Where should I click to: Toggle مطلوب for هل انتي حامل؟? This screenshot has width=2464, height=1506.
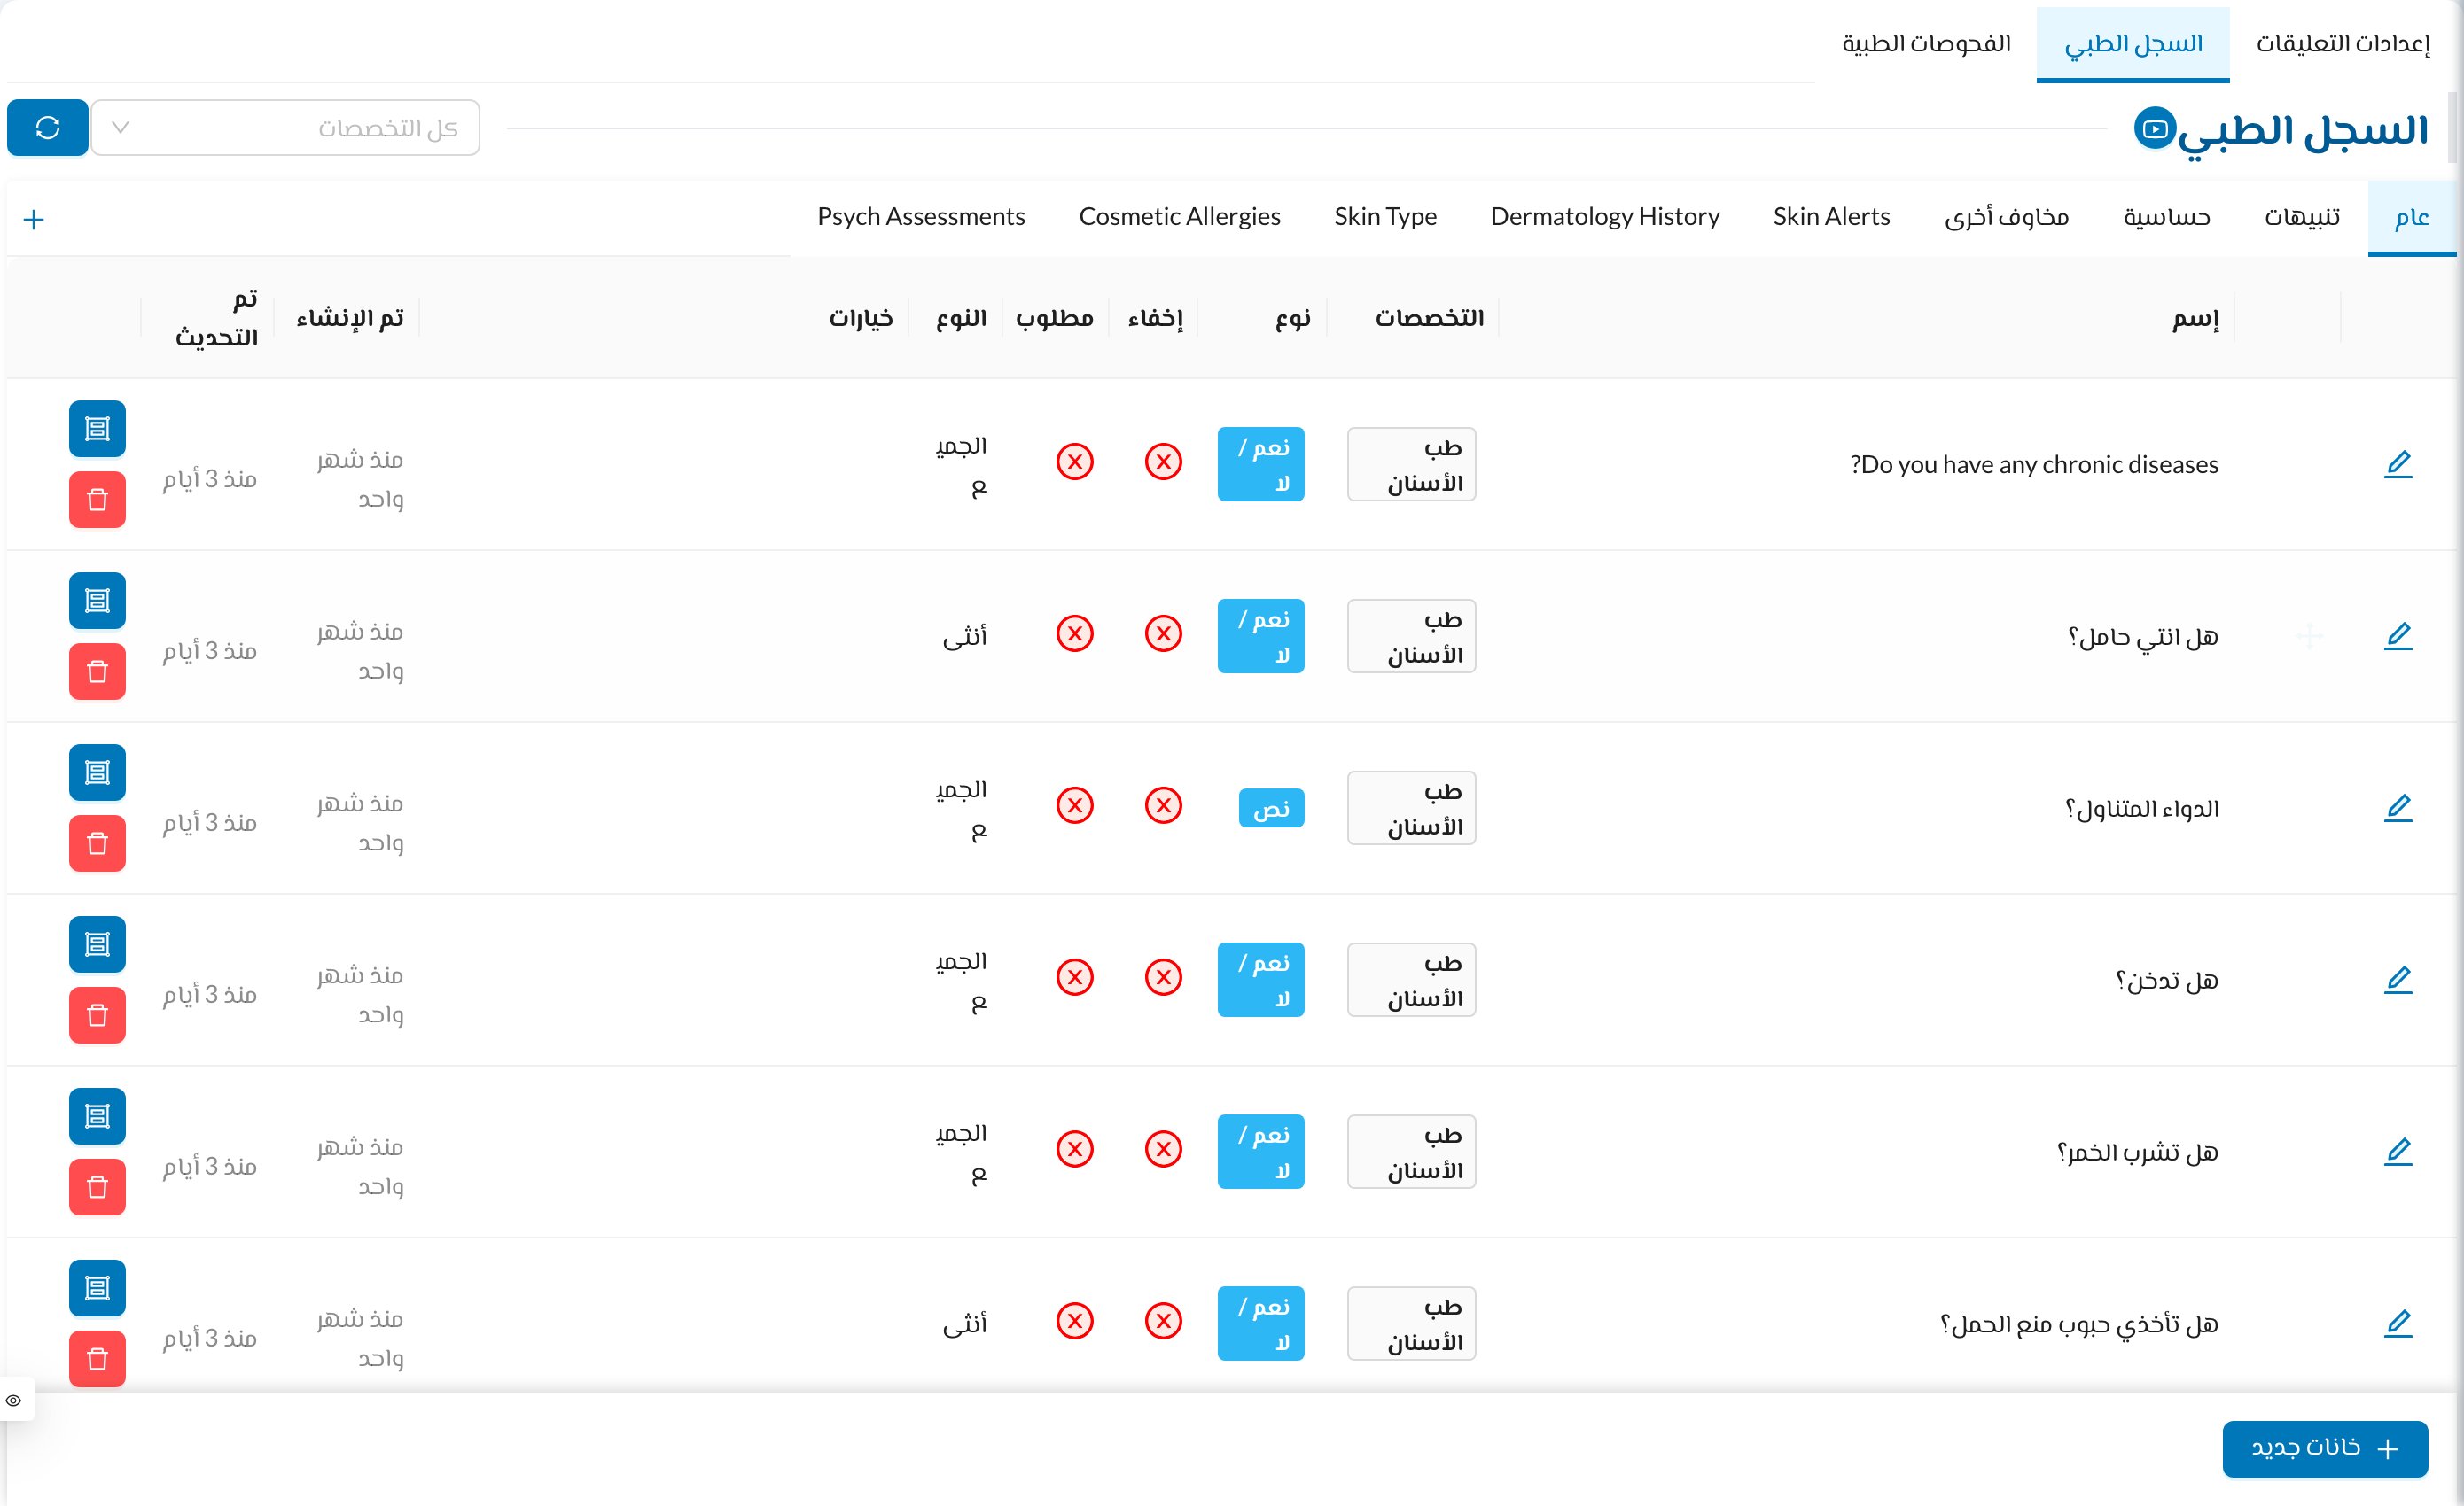1075,633
